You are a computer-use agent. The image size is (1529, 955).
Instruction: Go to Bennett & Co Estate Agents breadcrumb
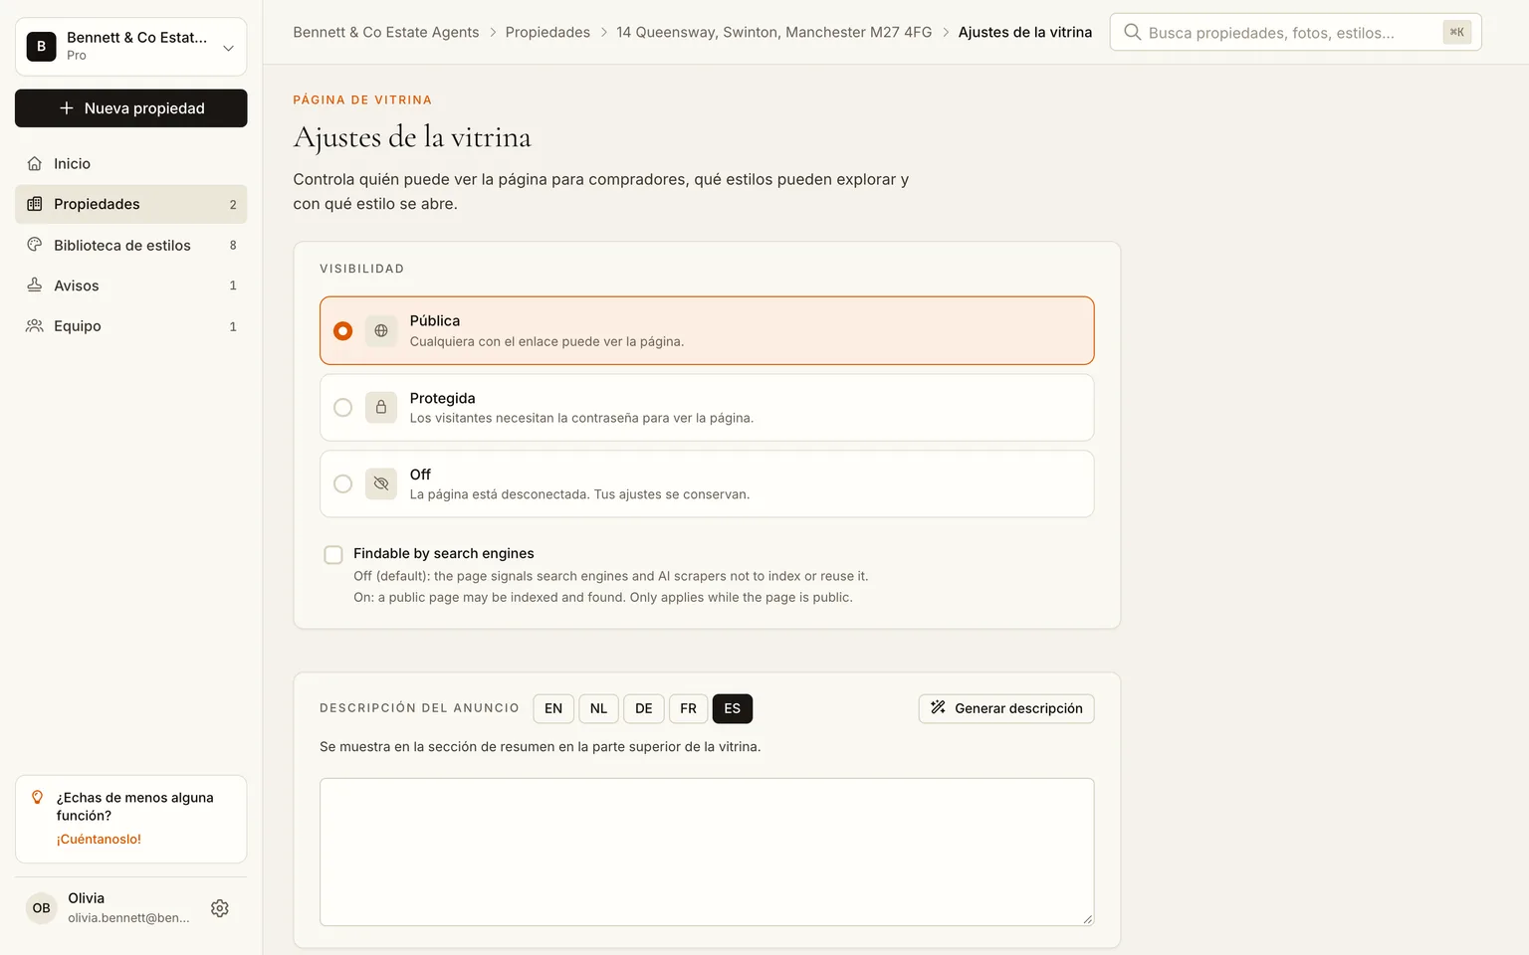click(x=386, y=32)
